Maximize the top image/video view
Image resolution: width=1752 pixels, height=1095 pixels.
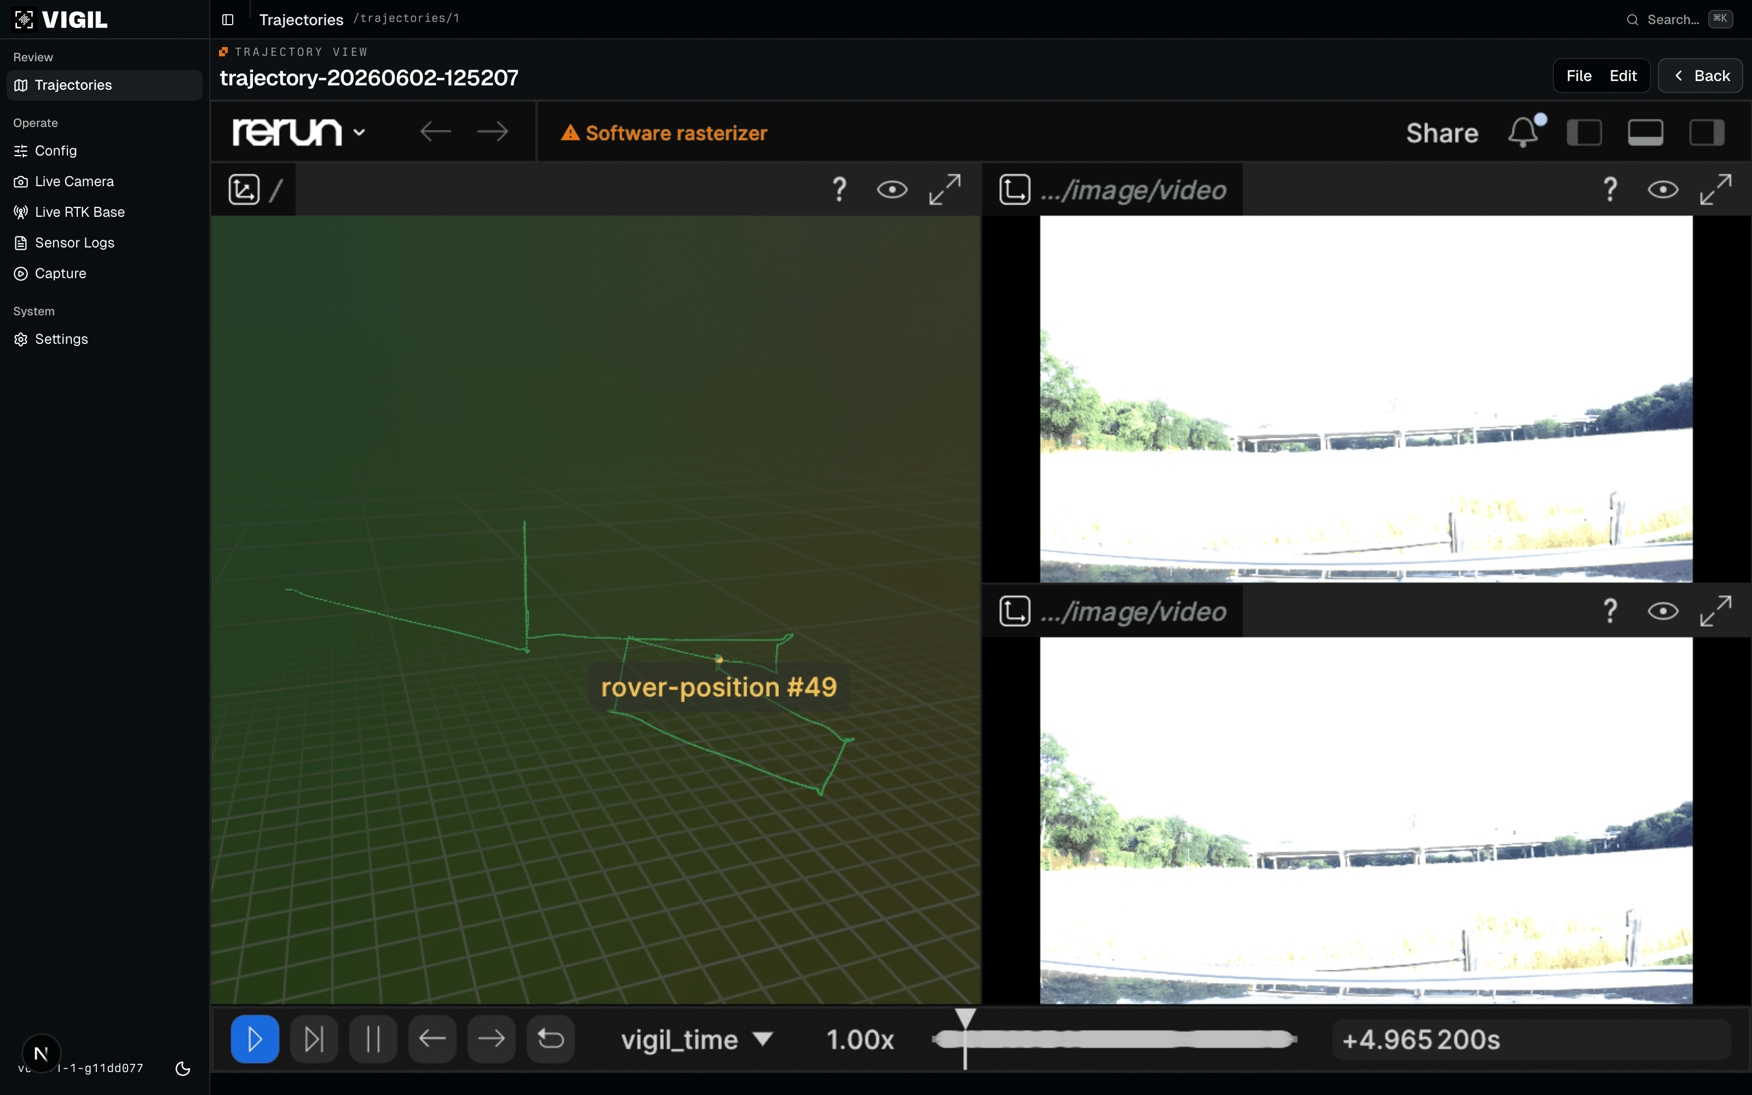pyautogui.click(x=1716, y=190)
